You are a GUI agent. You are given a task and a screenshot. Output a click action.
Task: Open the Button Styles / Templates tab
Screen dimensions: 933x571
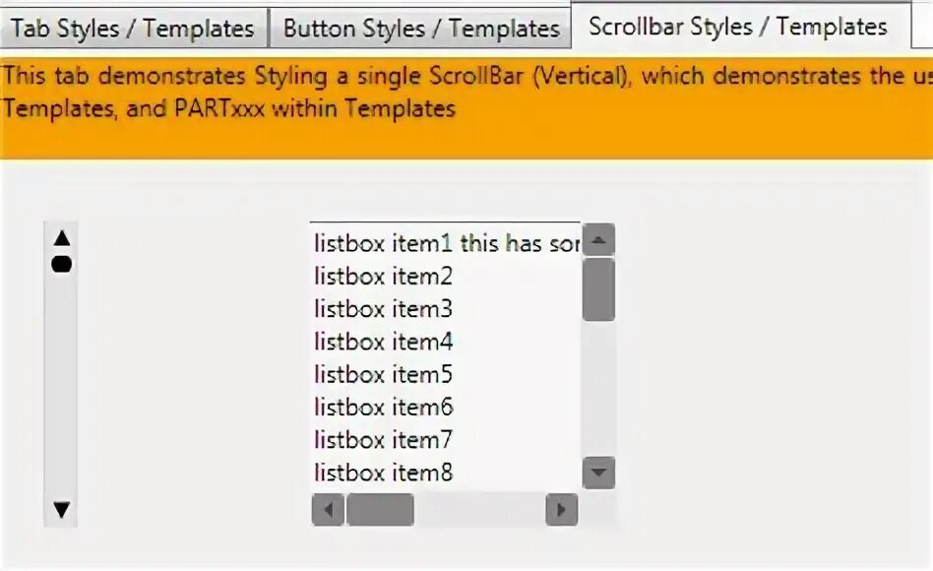pos(421,29)
